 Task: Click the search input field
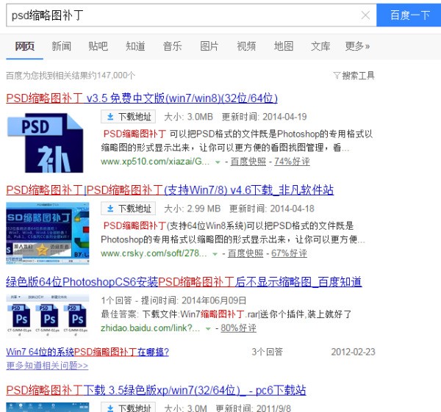pyautogui.click(x=184, y=15)
